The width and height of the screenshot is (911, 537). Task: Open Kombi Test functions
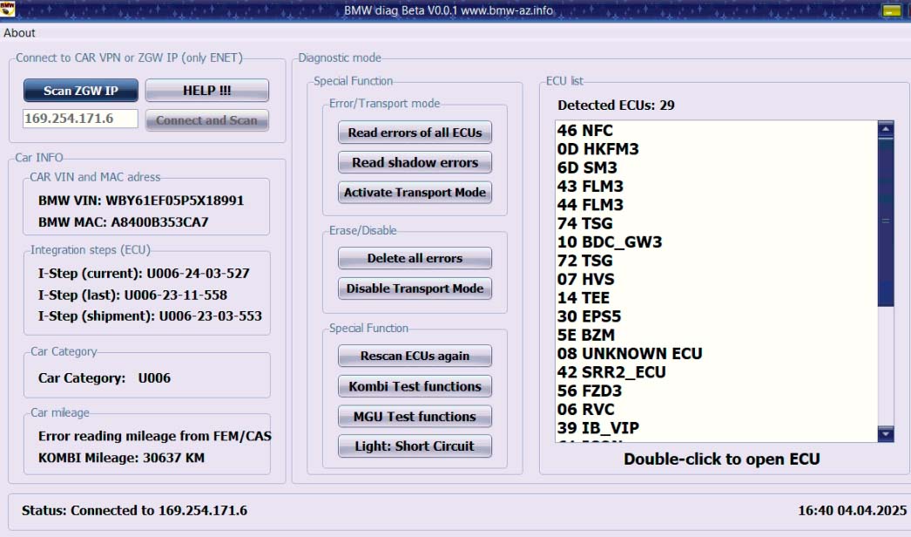pos(415,385)
